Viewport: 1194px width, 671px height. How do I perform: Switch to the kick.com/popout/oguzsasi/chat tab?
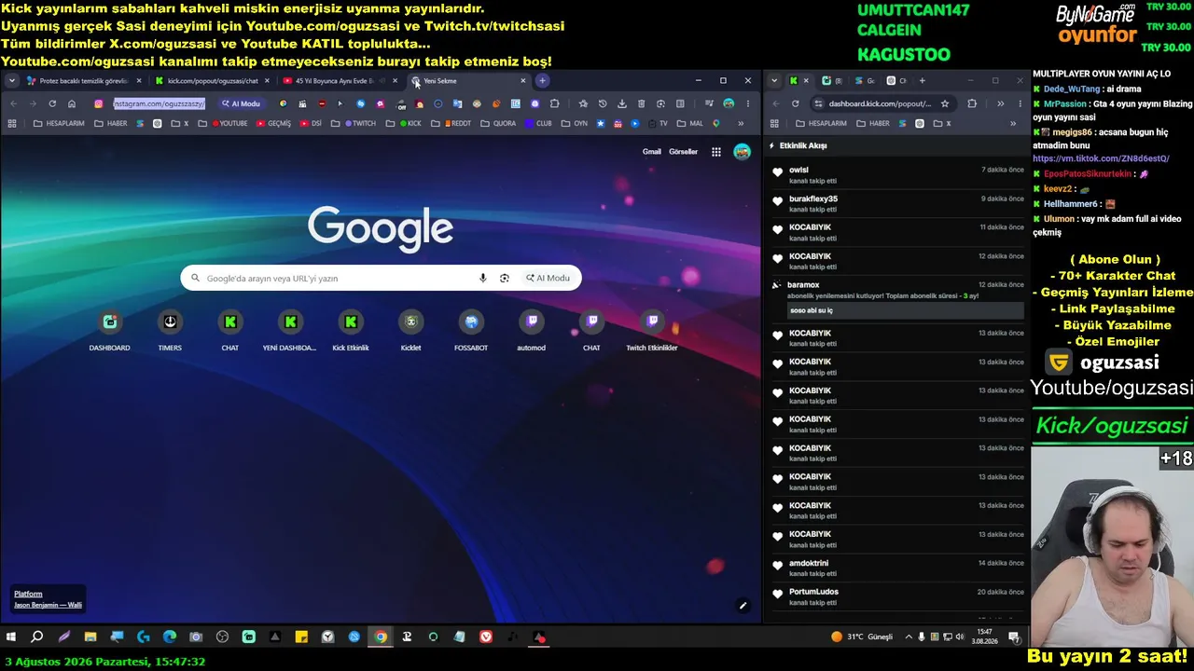[213, 81]
